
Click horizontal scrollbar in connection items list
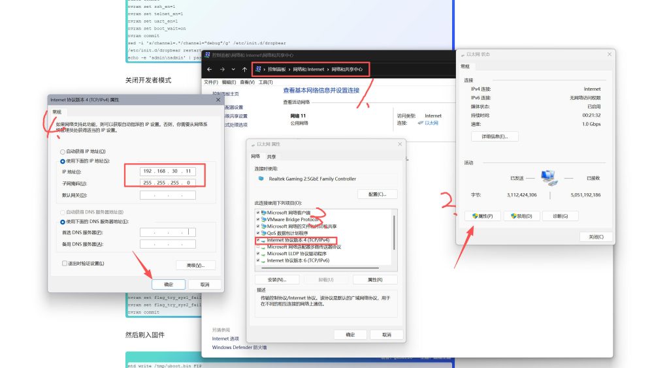click(320, 268)
